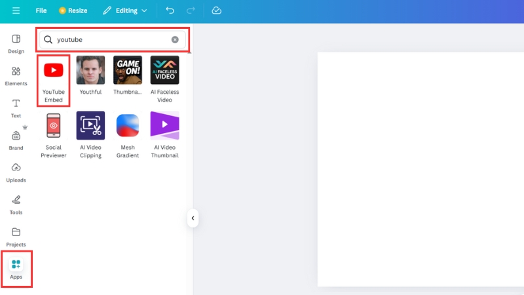Undo the last action
Viewport: 524px width, 295px height.
click(x=170, y=11)
